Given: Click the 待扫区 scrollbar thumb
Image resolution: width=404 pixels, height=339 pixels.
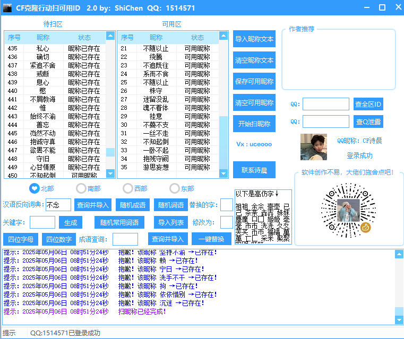Looking at the screenshot, I should [110, 152].
